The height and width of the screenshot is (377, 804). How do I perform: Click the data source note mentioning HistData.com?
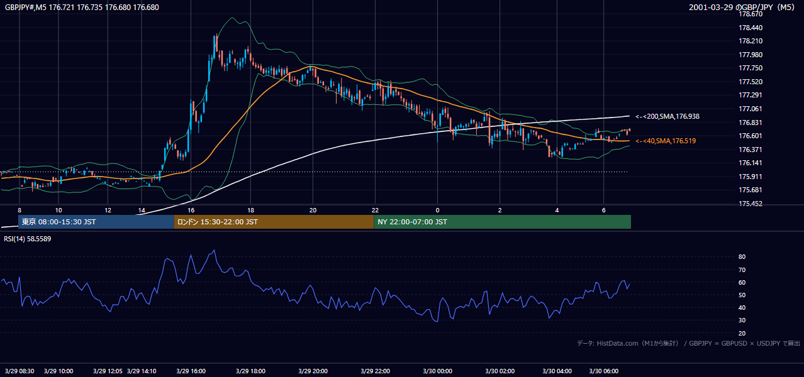tap(688, 344)
